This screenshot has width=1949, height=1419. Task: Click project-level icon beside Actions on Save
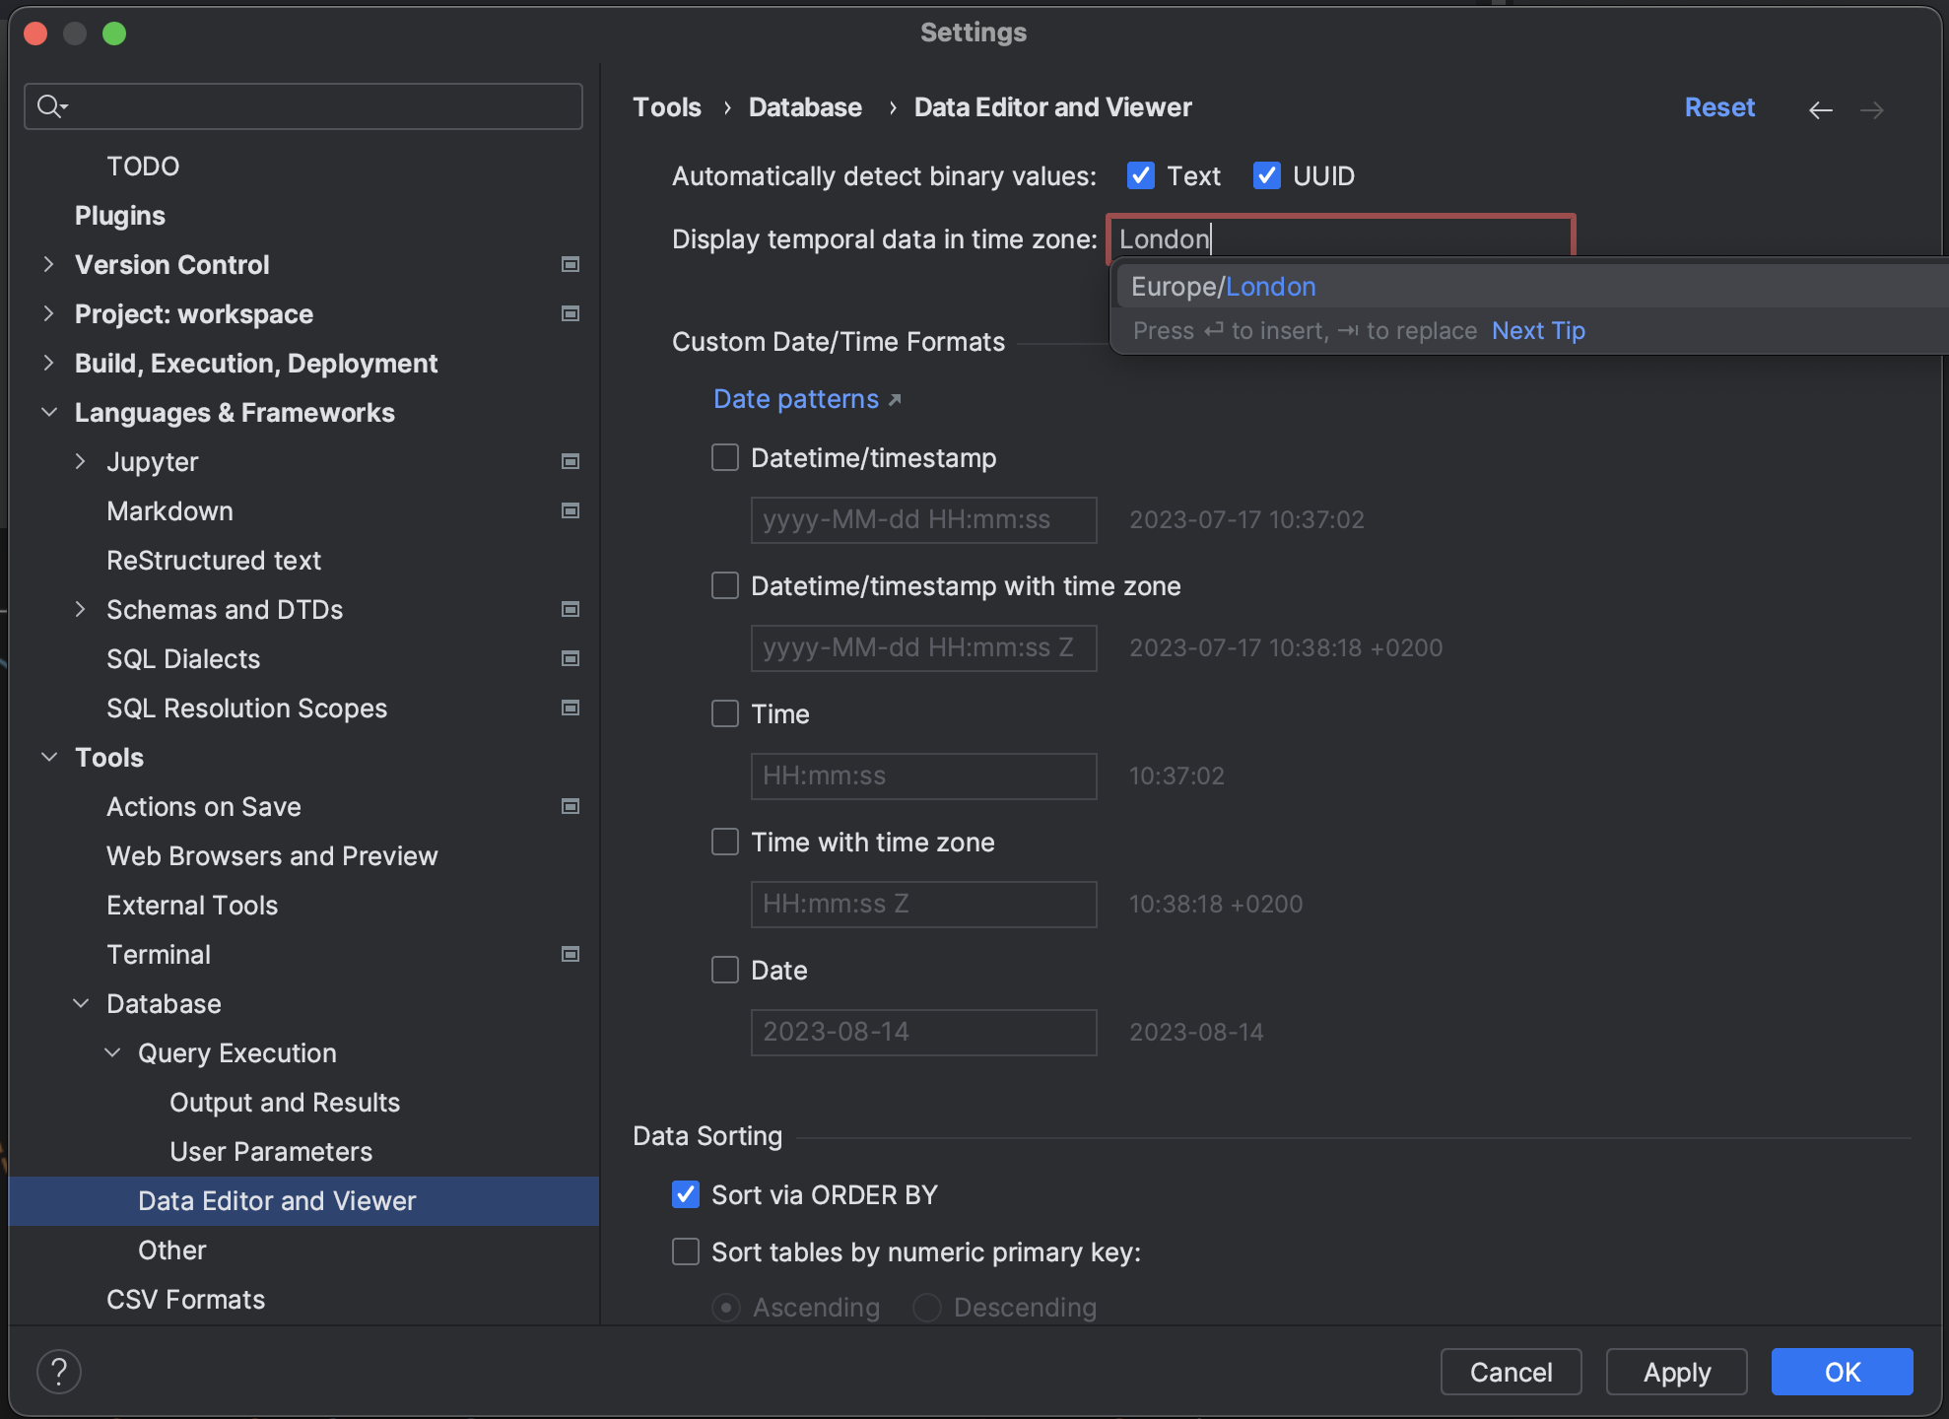click(570, 806)
